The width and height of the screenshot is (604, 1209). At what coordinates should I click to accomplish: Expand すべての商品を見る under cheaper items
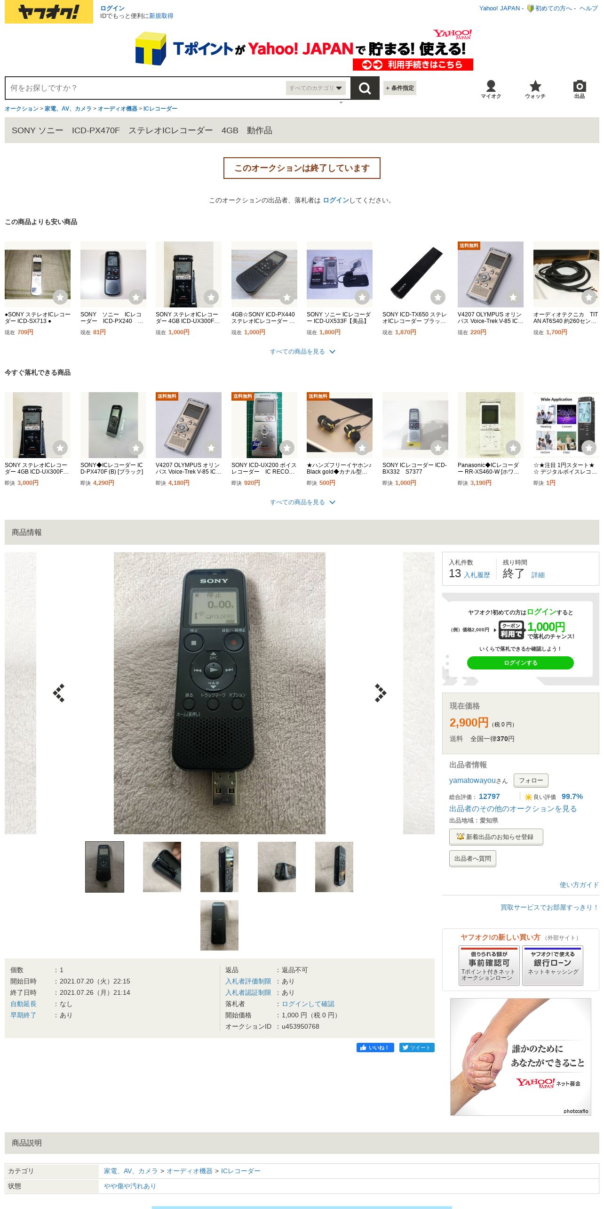[302, 352]
